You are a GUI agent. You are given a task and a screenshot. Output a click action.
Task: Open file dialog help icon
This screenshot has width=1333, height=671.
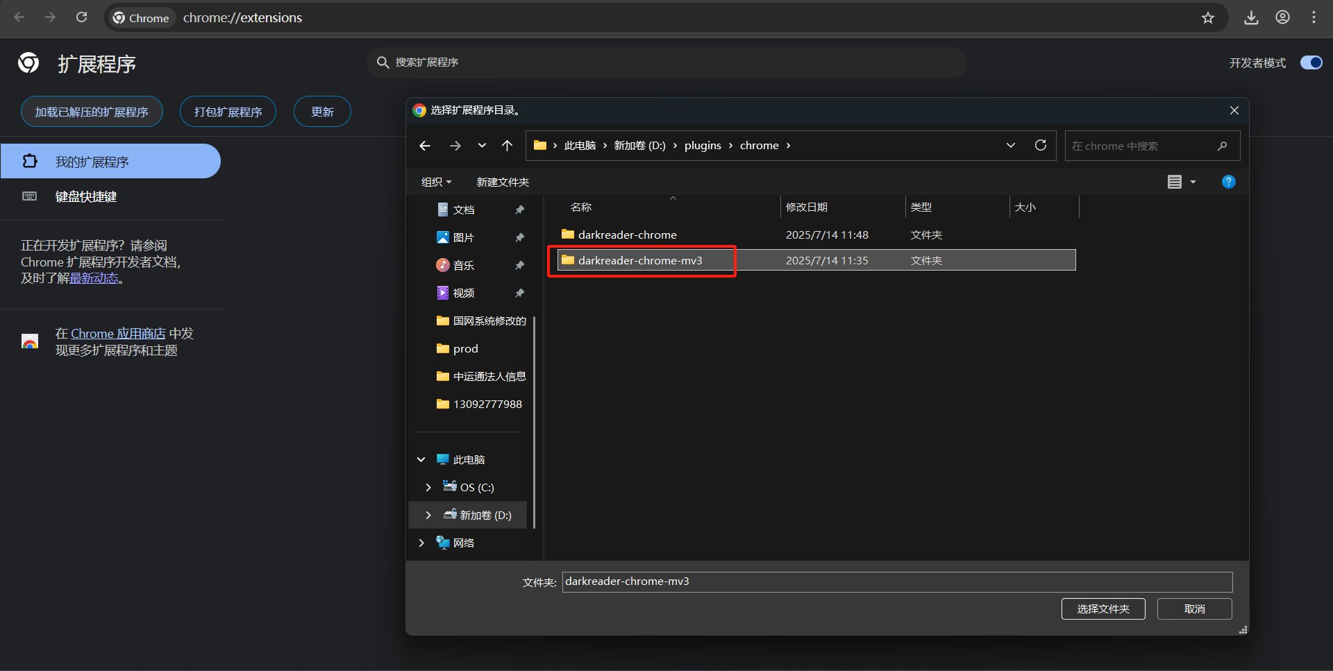click(x=1228, y=182)
